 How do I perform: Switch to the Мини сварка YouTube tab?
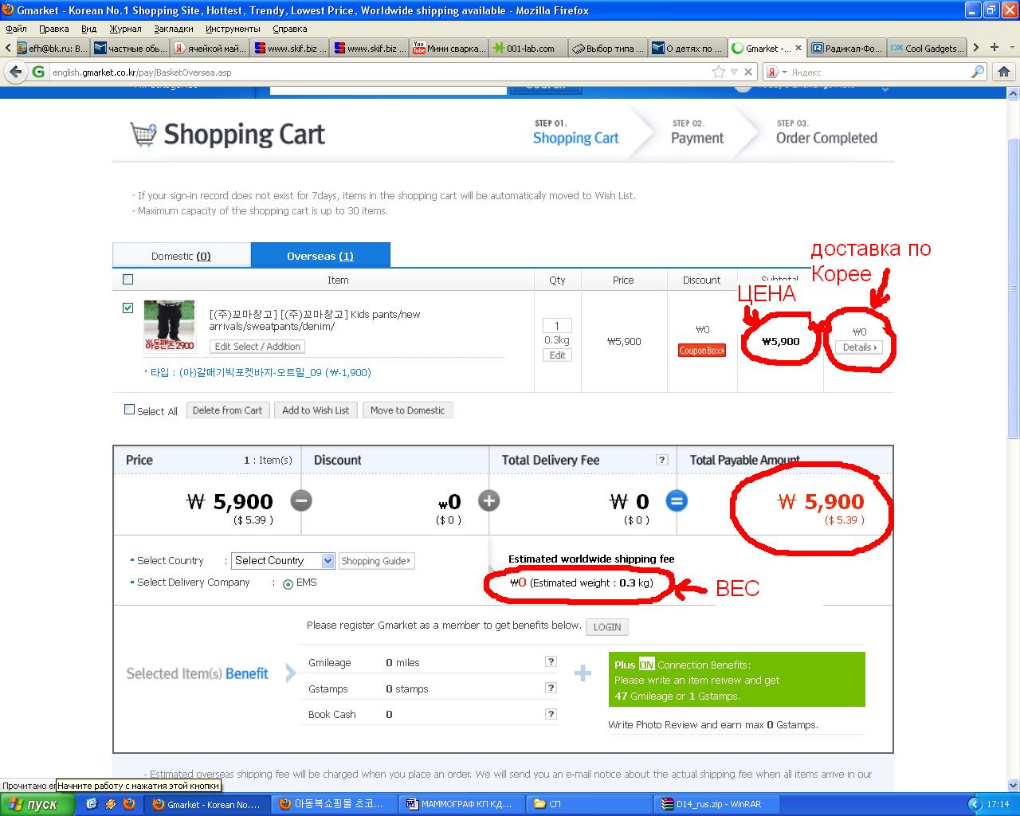447,48
